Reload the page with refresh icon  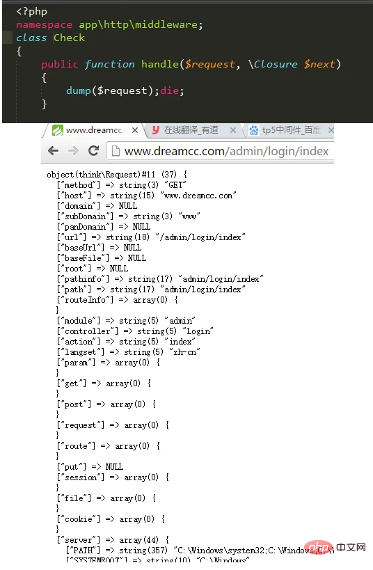(94, 150)
